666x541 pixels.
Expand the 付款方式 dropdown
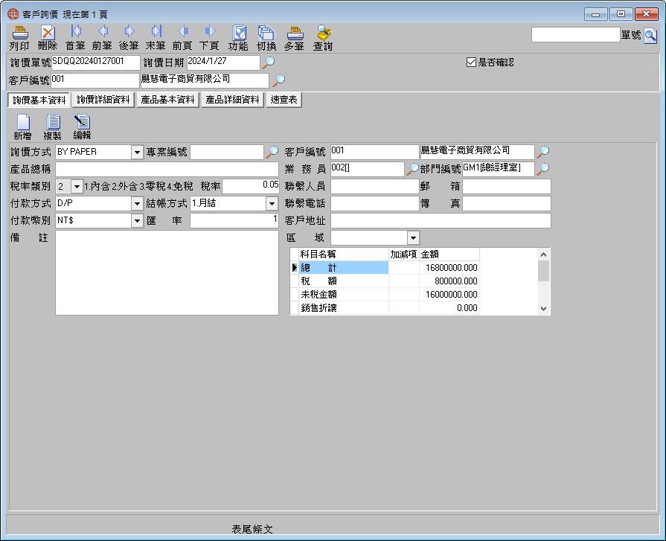(x=137, y=203)
